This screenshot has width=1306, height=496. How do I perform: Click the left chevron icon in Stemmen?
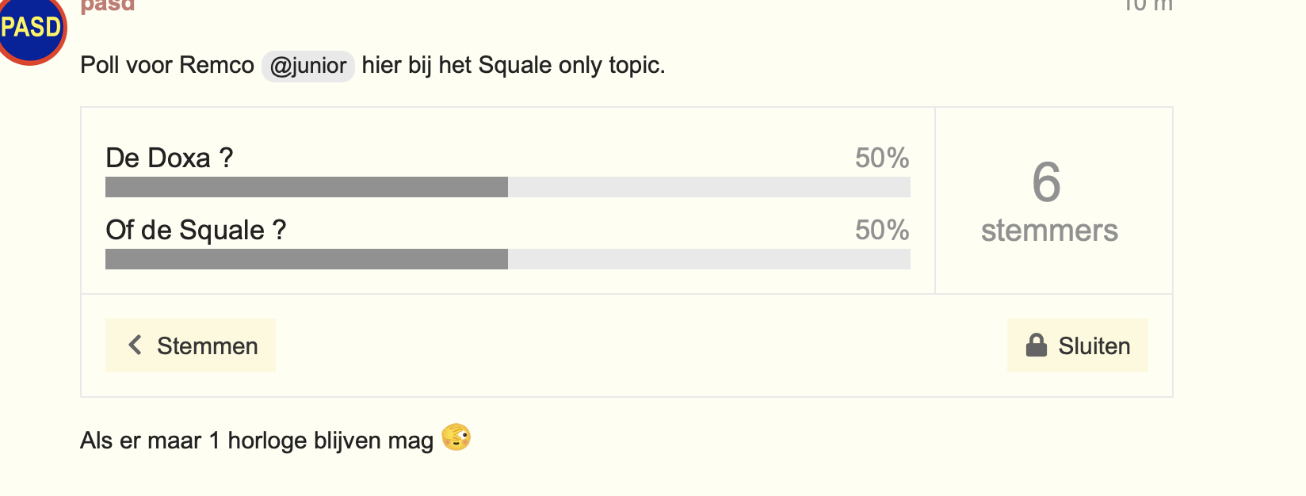point(136,345)
